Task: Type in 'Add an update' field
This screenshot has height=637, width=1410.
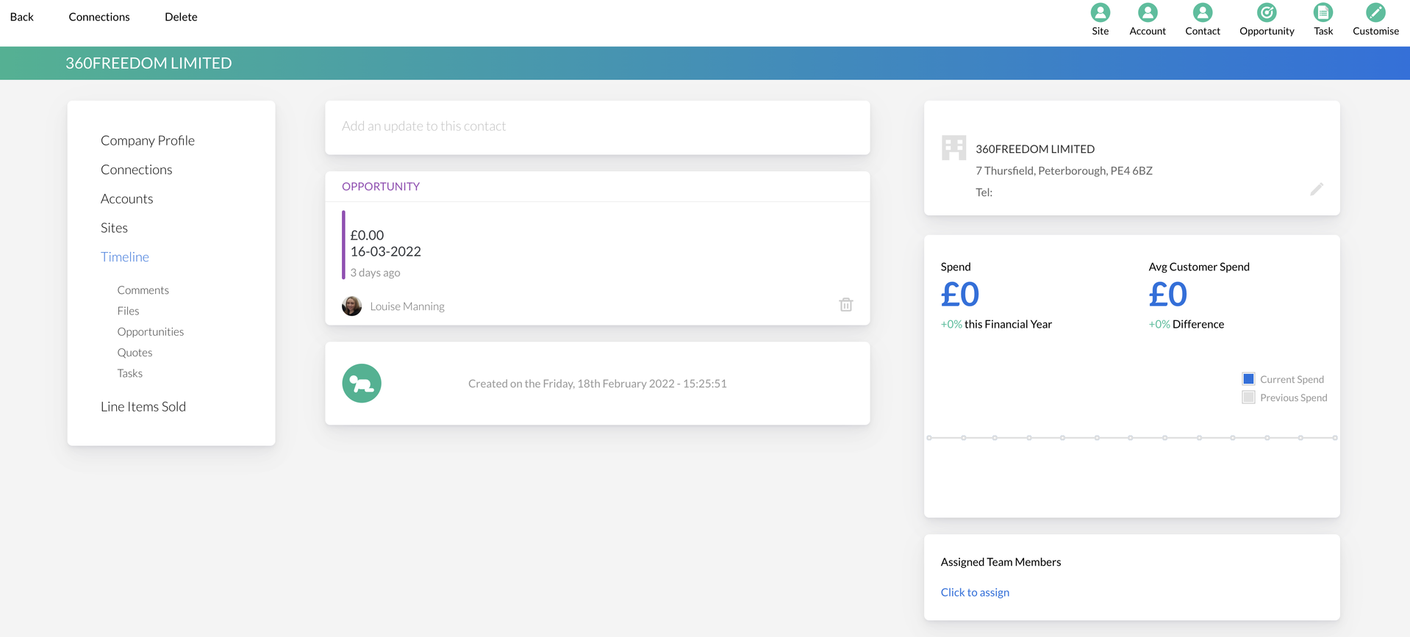Action: pos(597,126)
